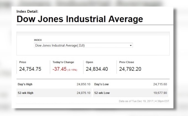Click the Prev Close label
The image size is (188, 116).
click(x=127, y=62)
